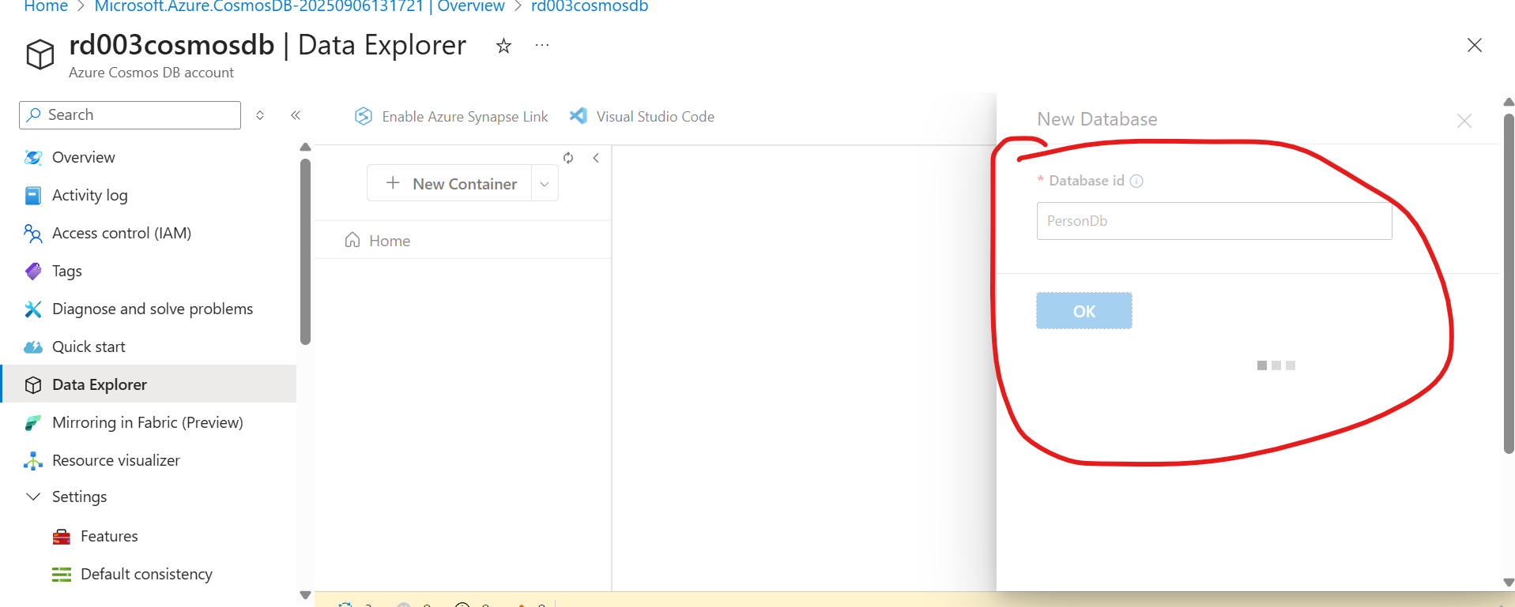Collapse the Settings section
1515x607 pixels.
[x=33, y=496]
